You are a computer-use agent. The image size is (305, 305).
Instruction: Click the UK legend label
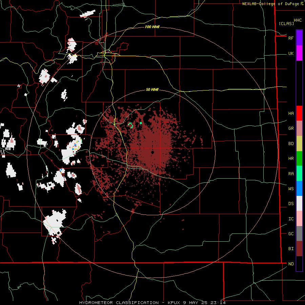(x=291, y=53)
